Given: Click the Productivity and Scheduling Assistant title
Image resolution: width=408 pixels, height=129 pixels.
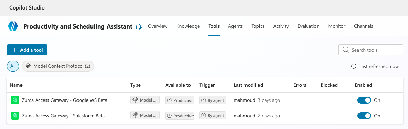Looking at the screenshot, I should click(x=78, y=26).
